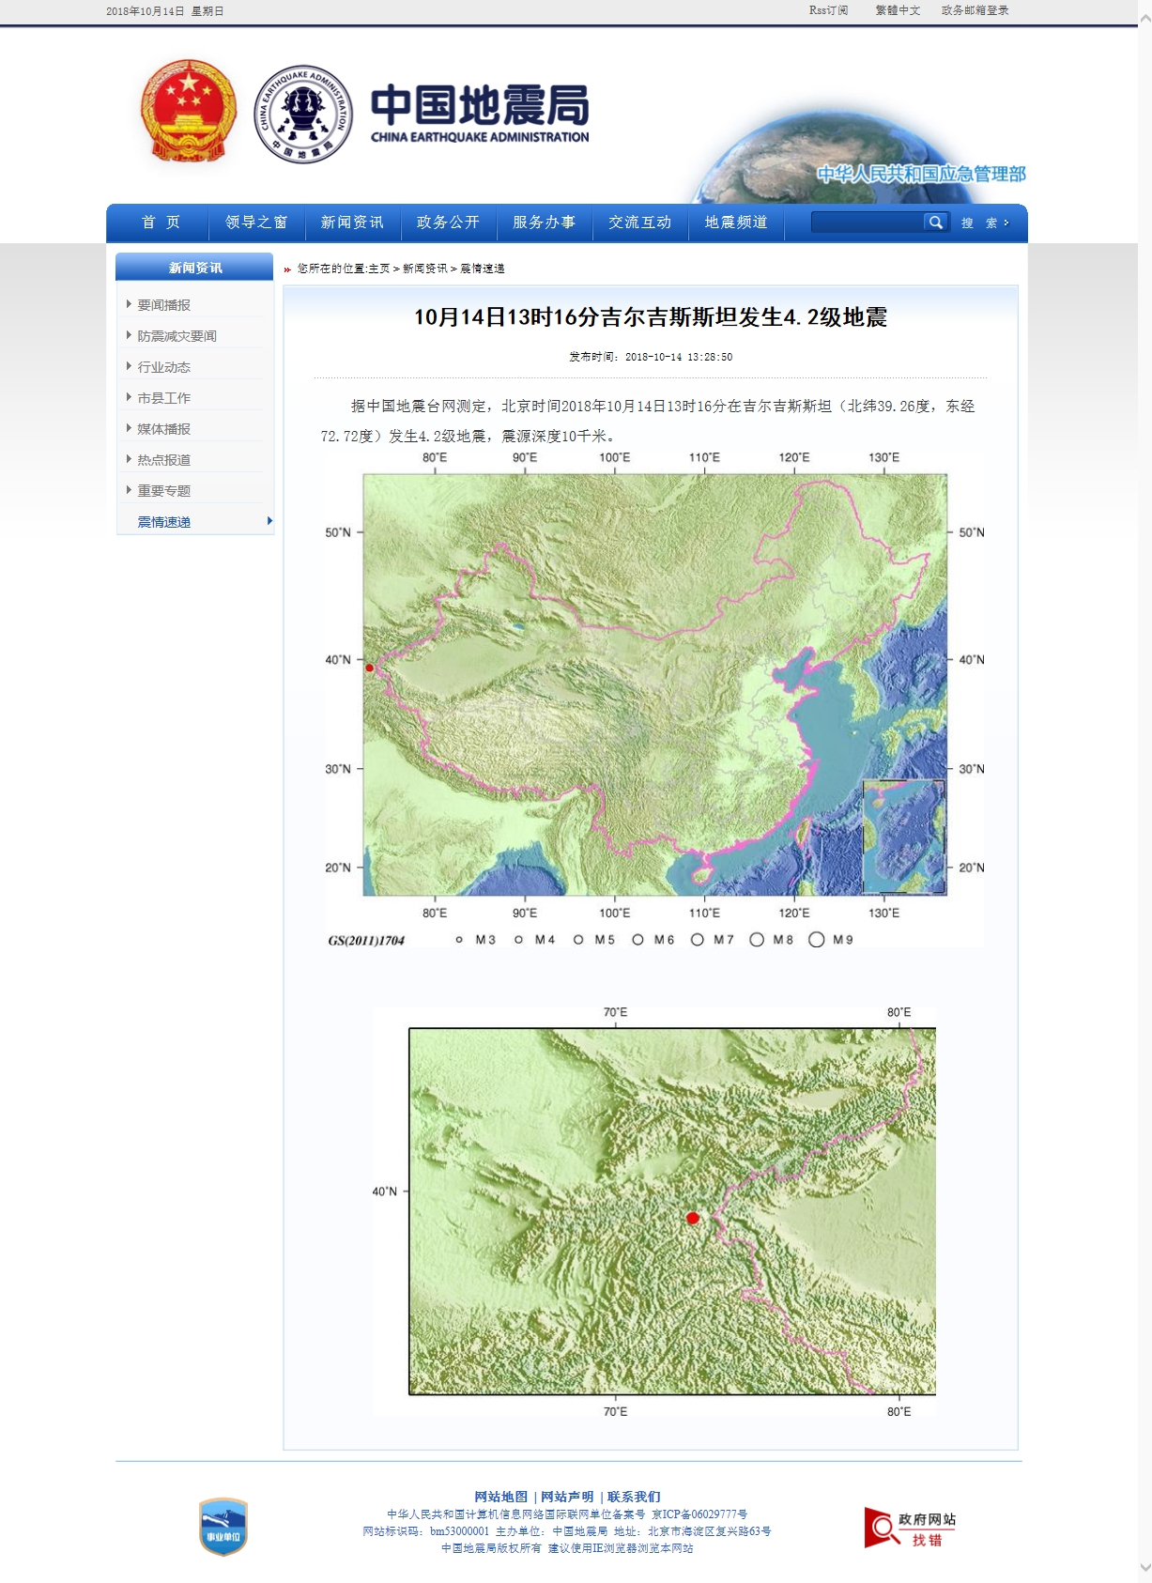Open the 网站声明 footer link
This screenshot has height=1583, width=1152.
click(567, 1497)
